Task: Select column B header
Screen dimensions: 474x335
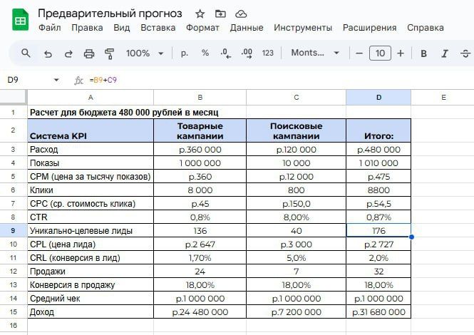Action: [x=200, y=98]
